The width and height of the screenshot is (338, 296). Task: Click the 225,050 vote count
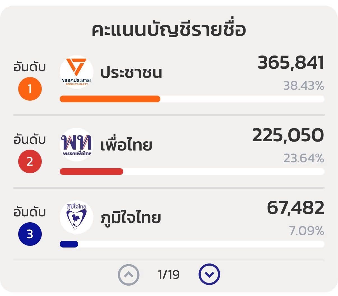point(288,135)
